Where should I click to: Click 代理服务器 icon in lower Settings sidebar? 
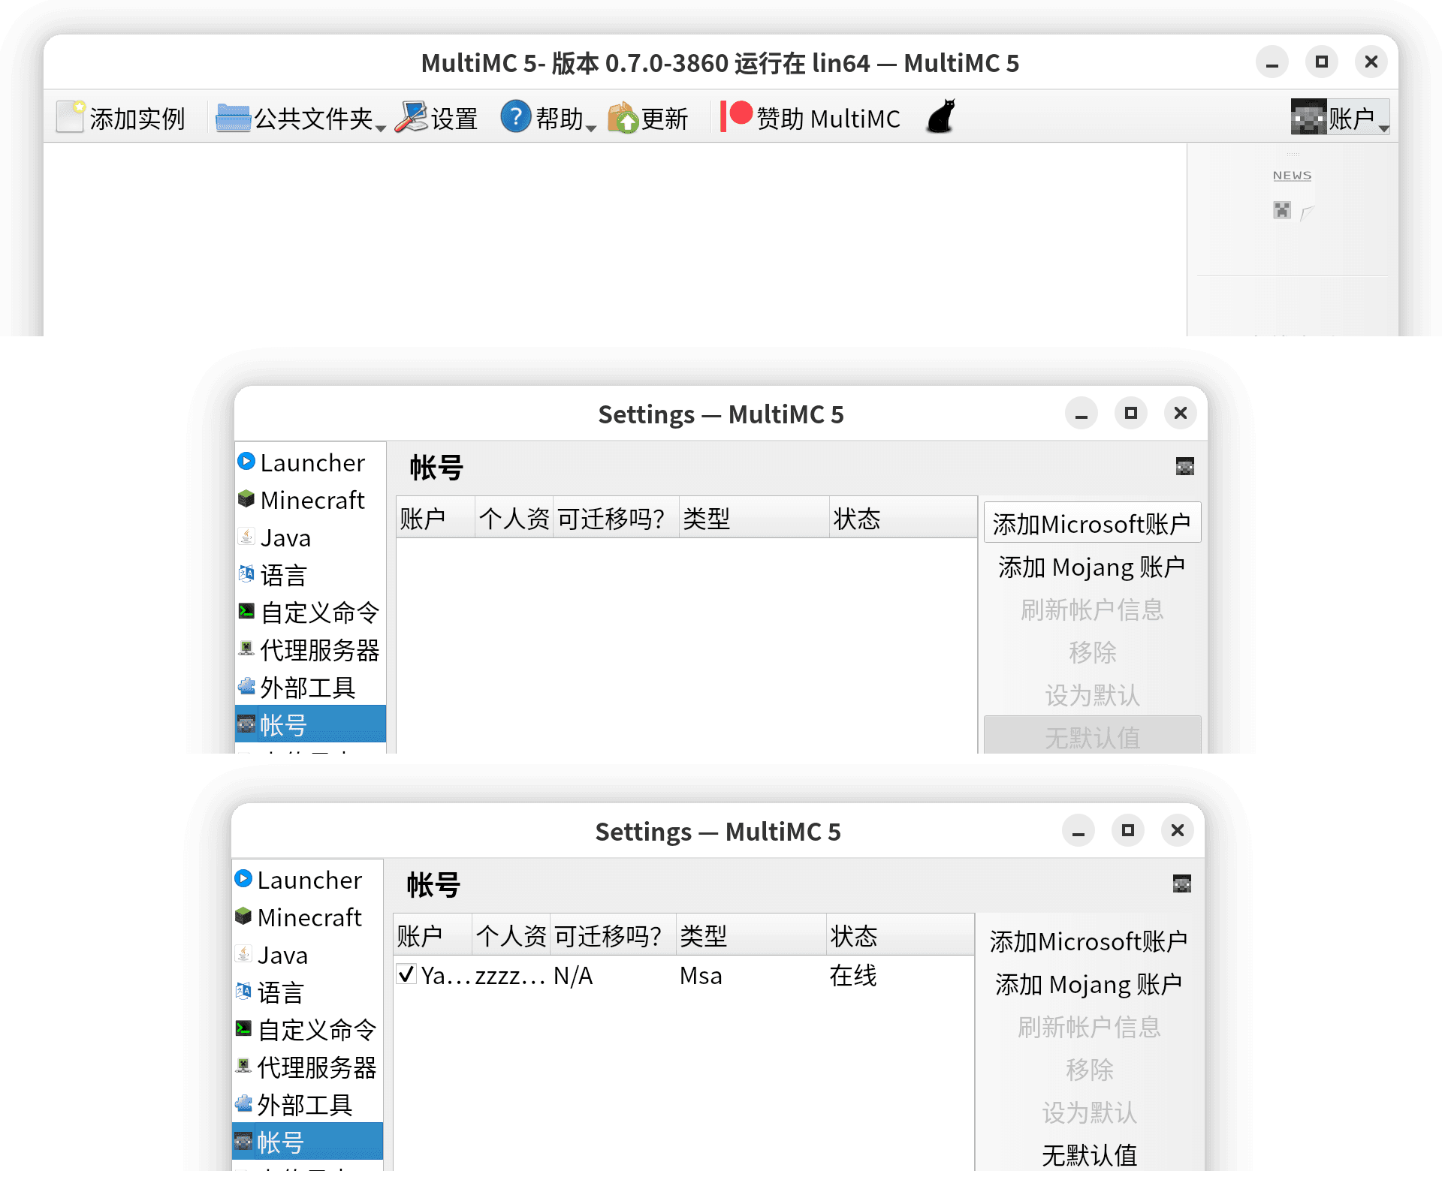pyautogui.click(x=243, y=1066)
